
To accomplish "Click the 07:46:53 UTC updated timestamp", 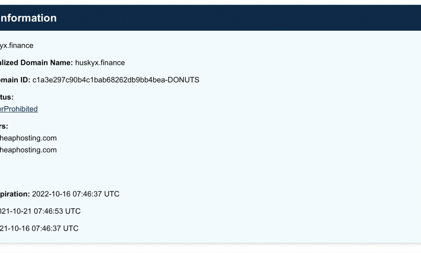I will point(57,211).
